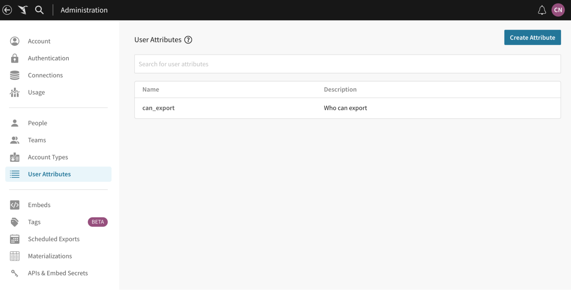
Task: Click the Materializations table icon
Action: [15, 256]
